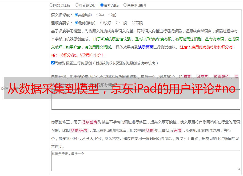243x176 pixels.
Task: Click the 伪原创修正 textarea resize handle
Action: pos(238,169)
